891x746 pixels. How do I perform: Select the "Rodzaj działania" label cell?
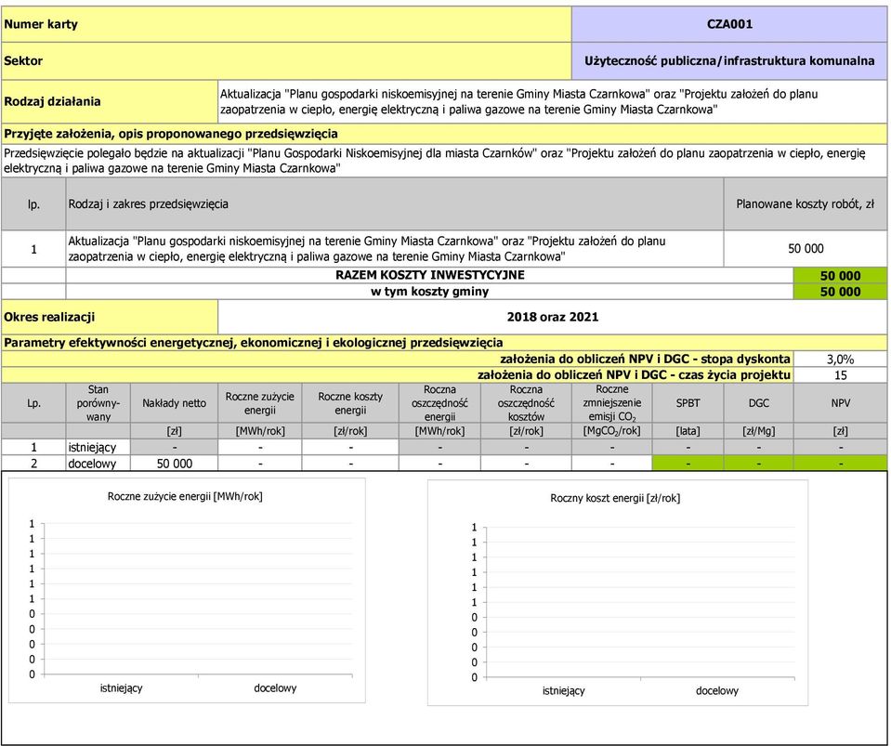[109, 101]
